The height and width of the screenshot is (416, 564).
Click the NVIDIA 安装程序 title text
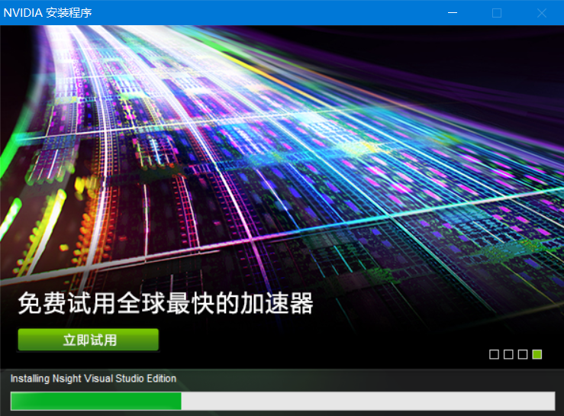47,13
